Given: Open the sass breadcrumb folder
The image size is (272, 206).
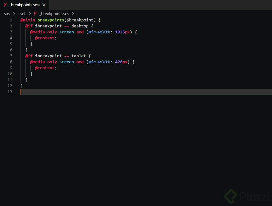Looking at the screenshot, I should pos(8,14).
